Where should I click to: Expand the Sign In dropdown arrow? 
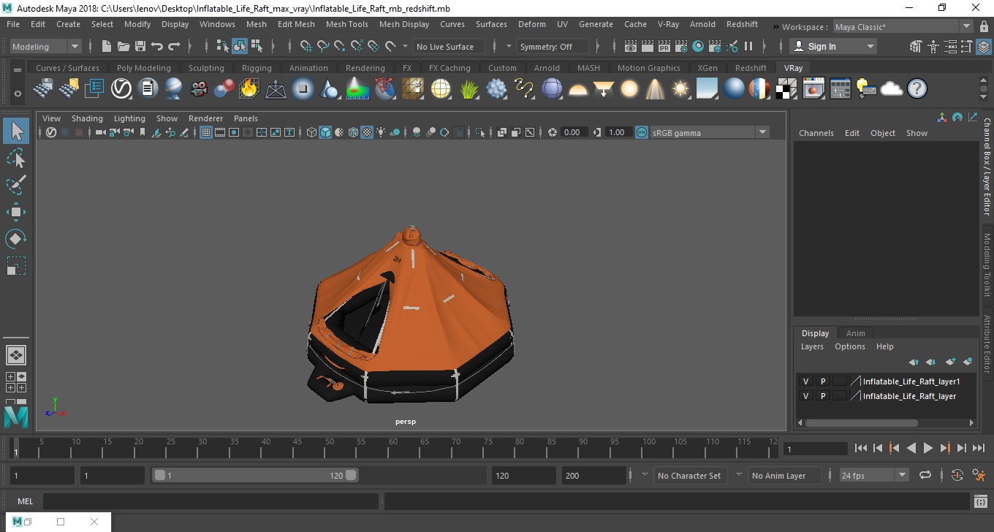[x=870, y=46]
